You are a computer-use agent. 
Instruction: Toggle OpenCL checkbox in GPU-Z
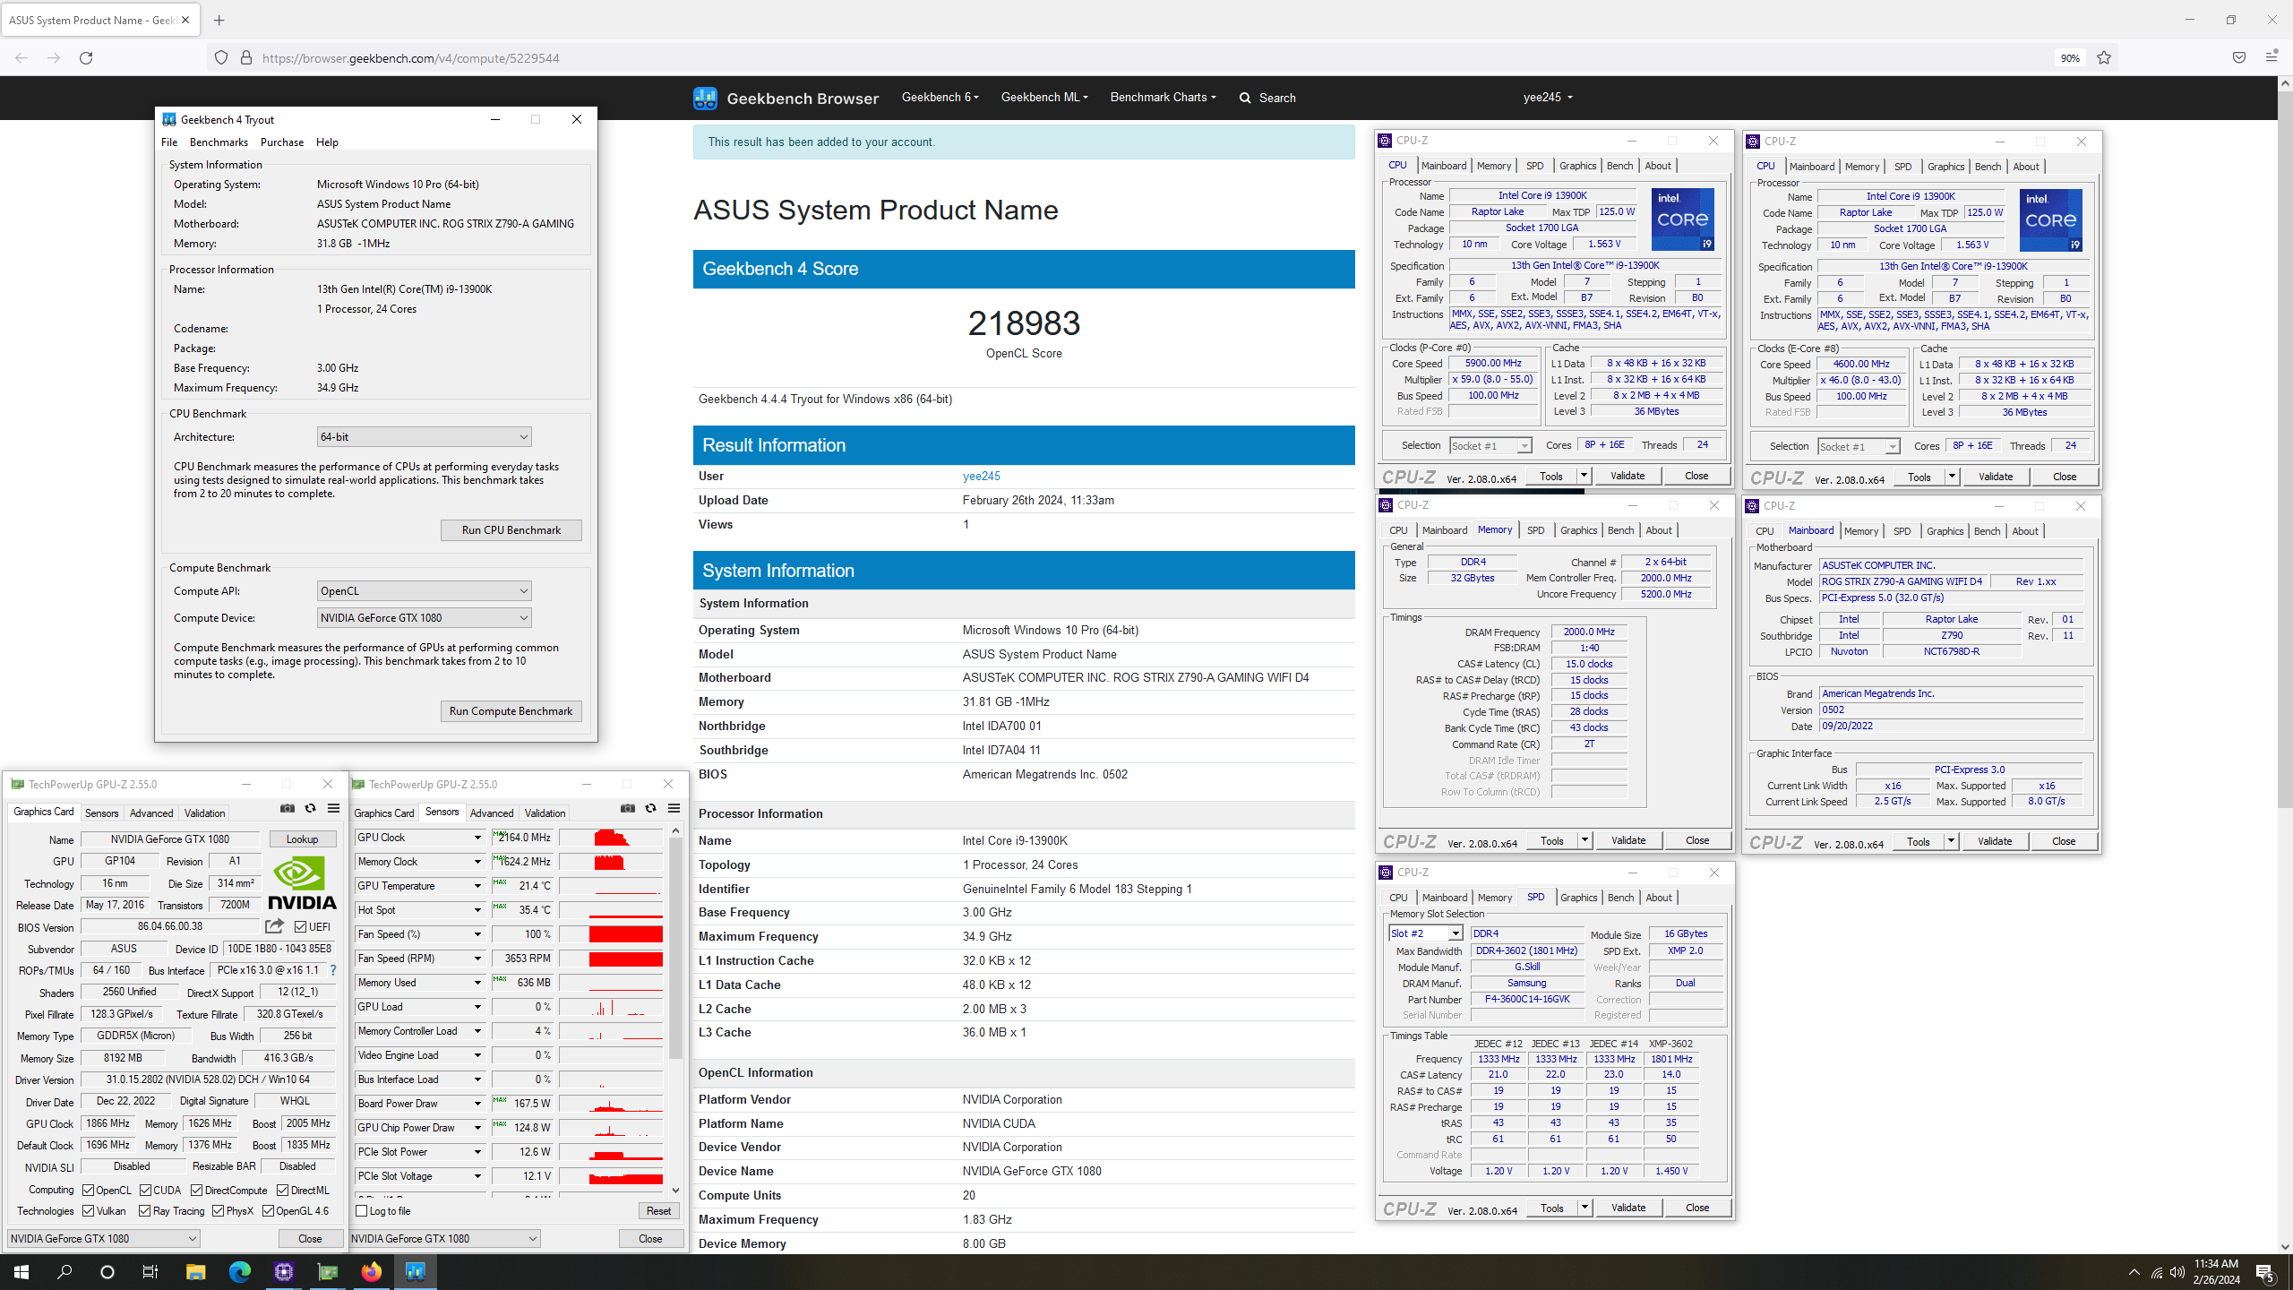[x=89, y=1191]
